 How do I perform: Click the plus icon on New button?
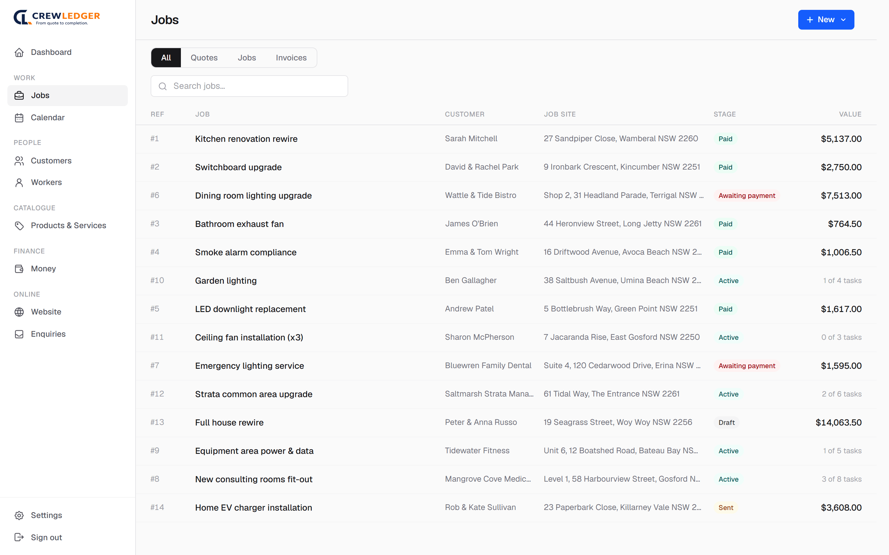pyautogui.click(x=810, y=20)
